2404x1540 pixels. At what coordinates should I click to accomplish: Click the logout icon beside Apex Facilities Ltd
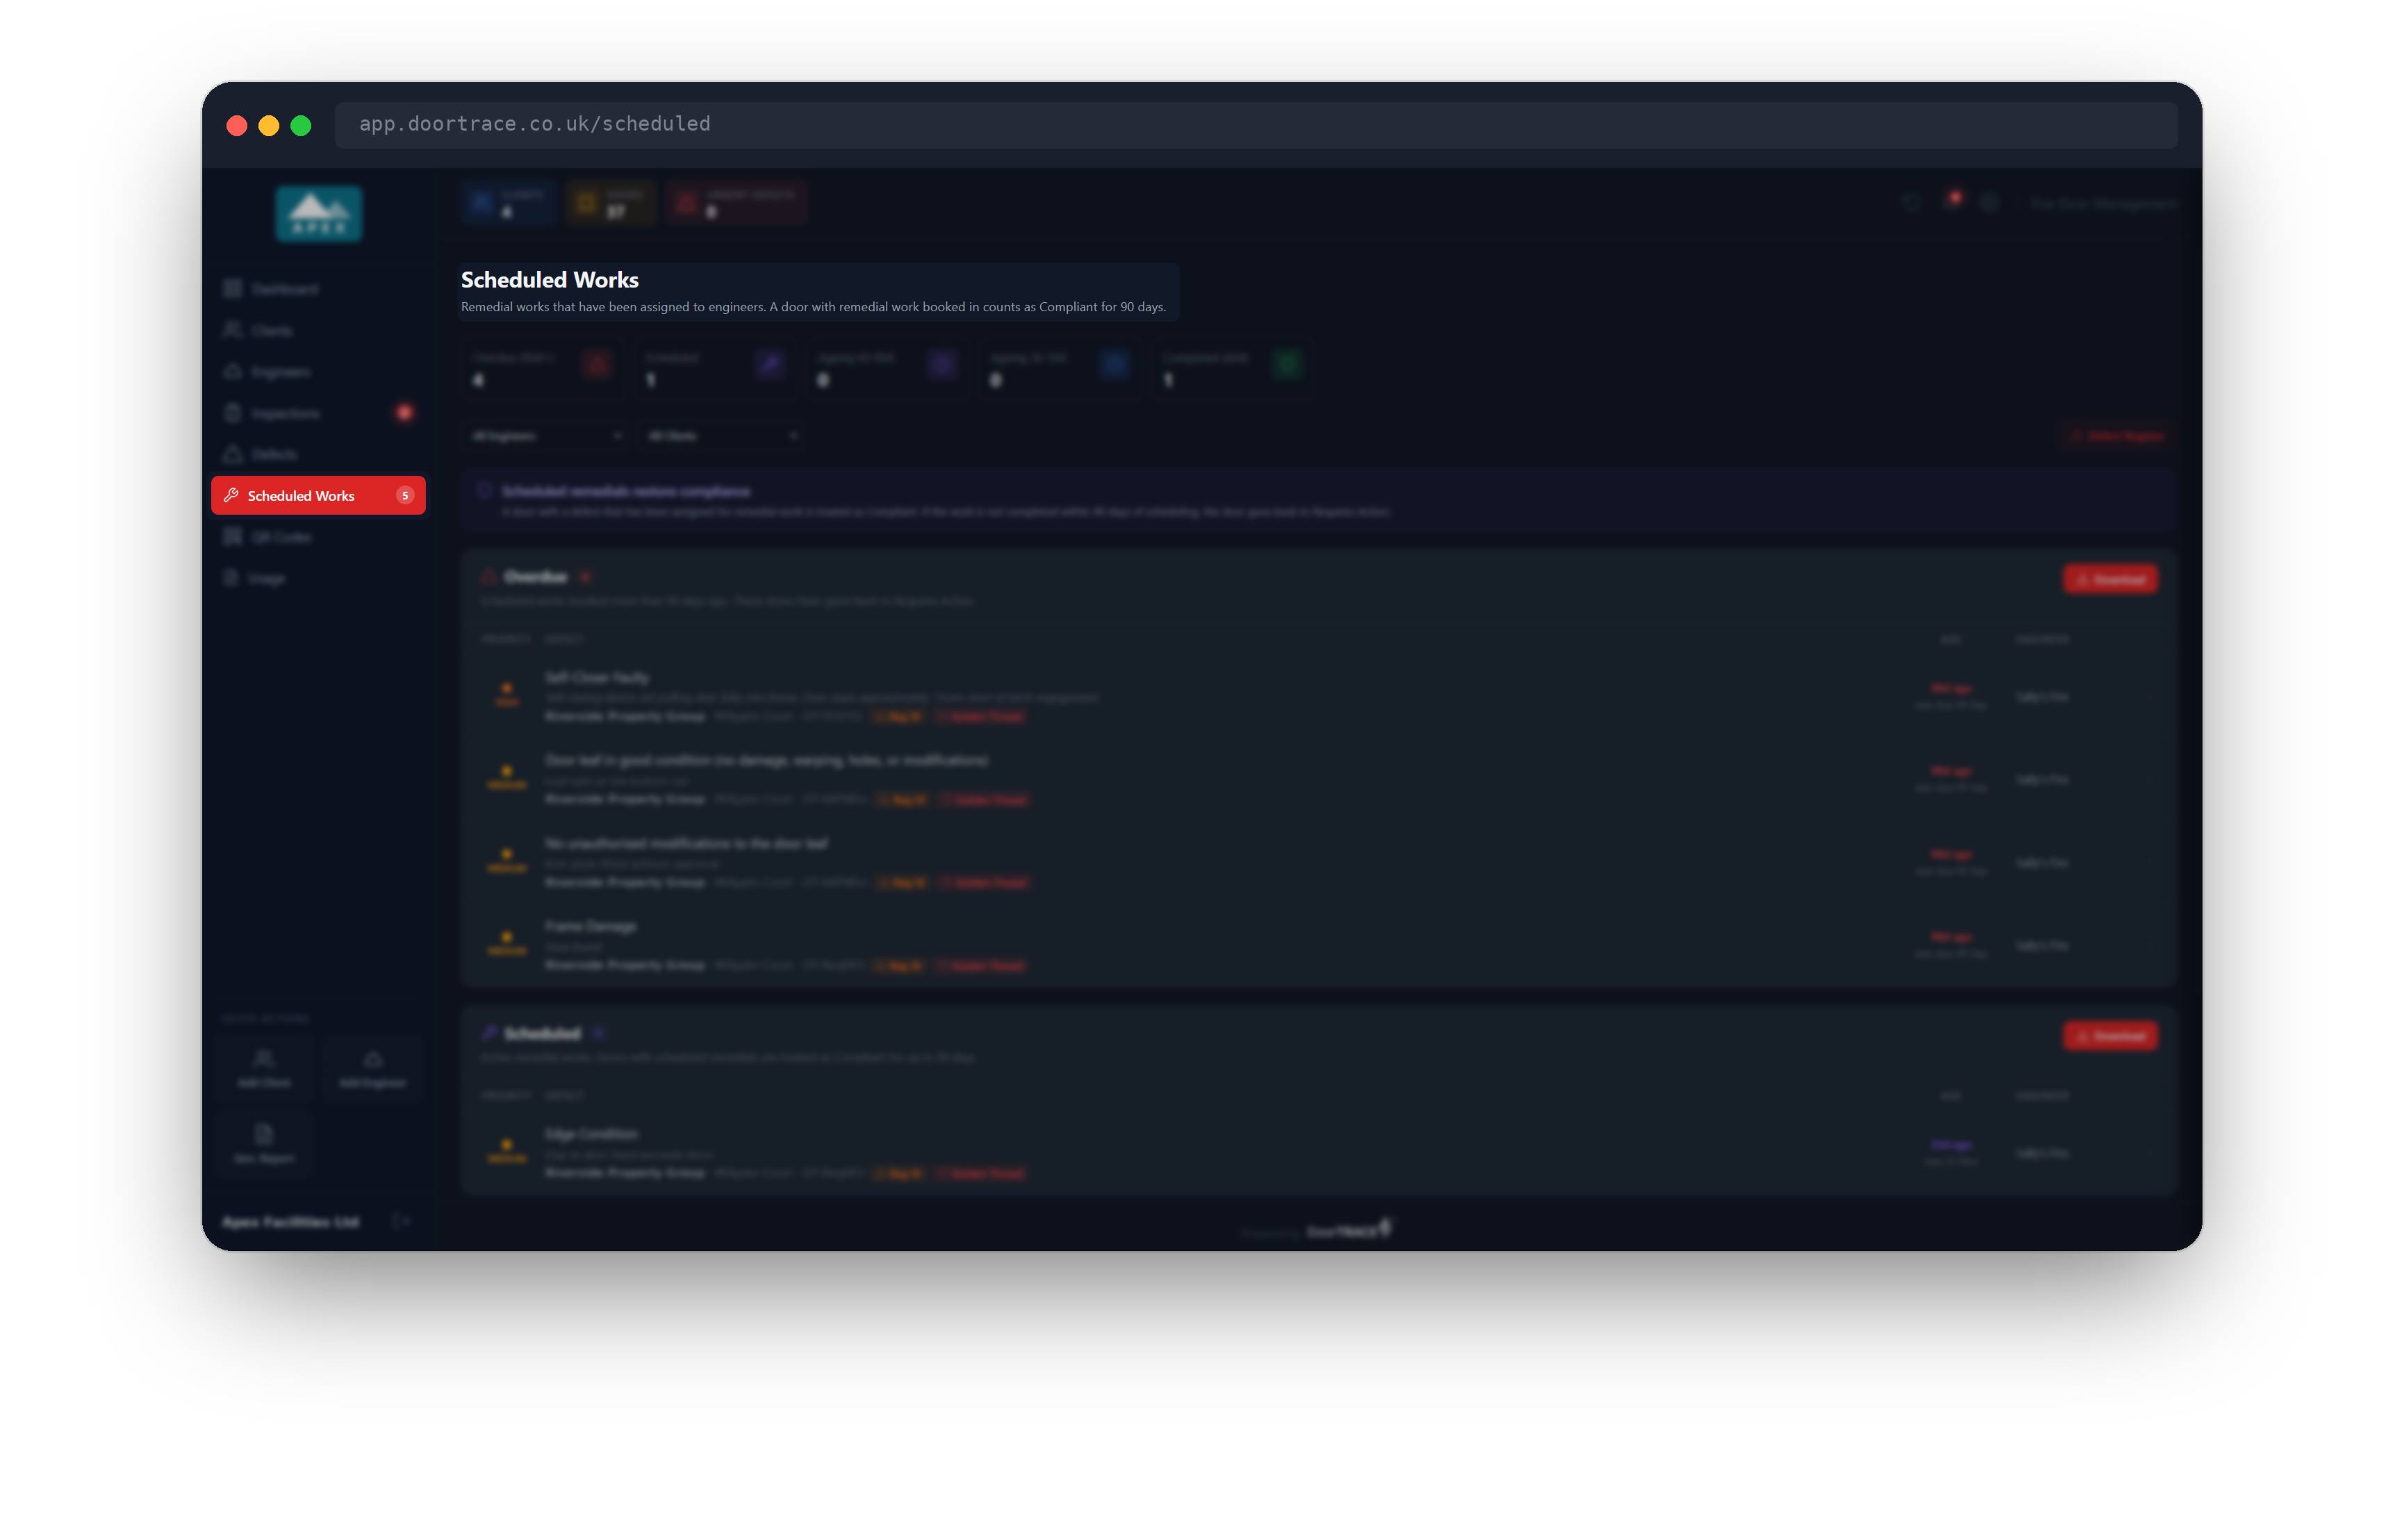point(402,1221)
